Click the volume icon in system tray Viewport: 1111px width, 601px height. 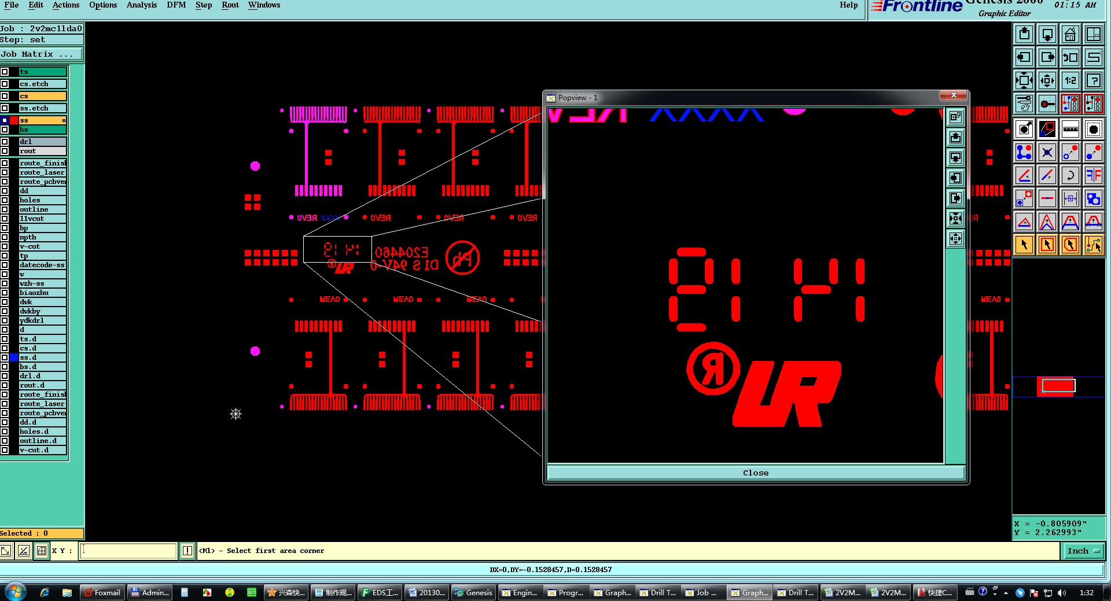1061,592
